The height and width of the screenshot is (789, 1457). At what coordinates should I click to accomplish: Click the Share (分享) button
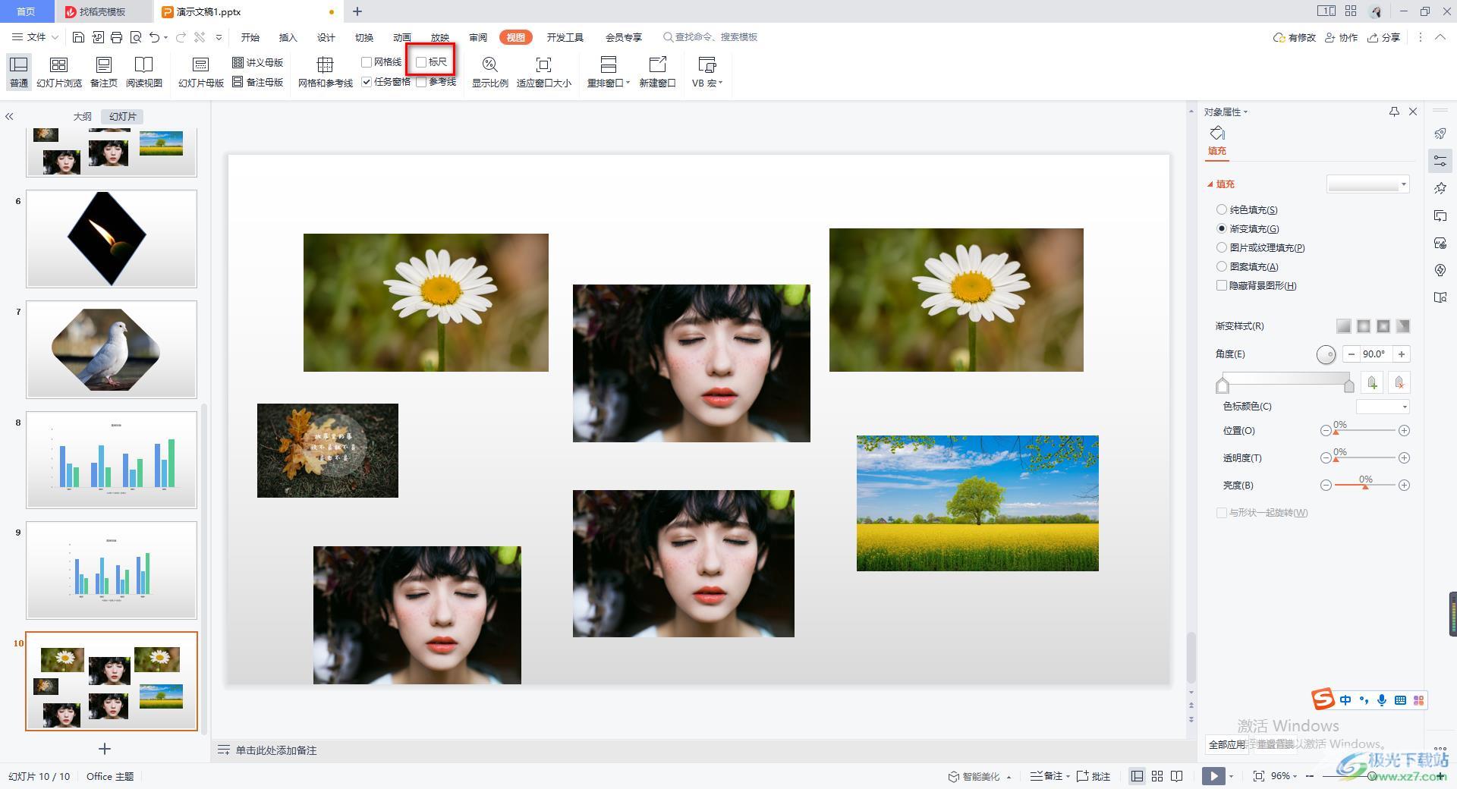pyautogui.click(x=1384, y=37)
